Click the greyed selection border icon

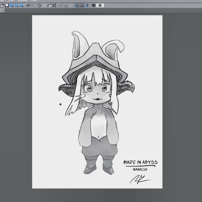tap(71, 5)
